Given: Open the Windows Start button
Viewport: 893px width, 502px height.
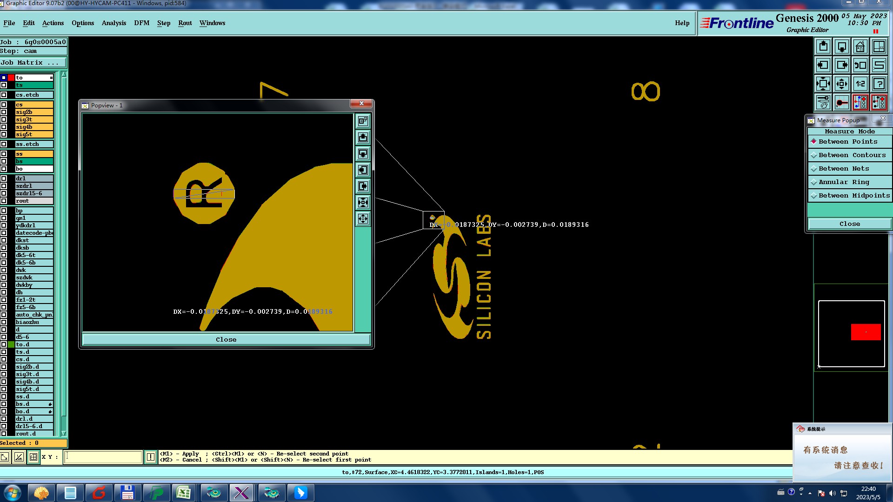Looking at the screenshot, I should click(12, 493).
